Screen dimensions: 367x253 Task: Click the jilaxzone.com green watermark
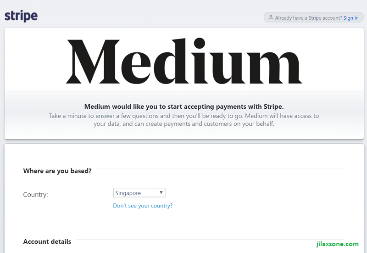[337, 244]
